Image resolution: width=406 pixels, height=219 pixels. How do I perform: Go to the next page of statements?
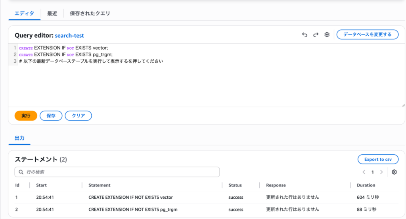point(381,172)
